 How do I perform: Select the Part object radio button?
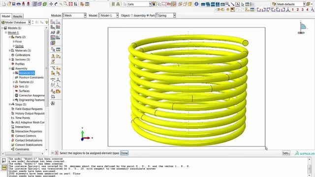[x=148, y=15]
